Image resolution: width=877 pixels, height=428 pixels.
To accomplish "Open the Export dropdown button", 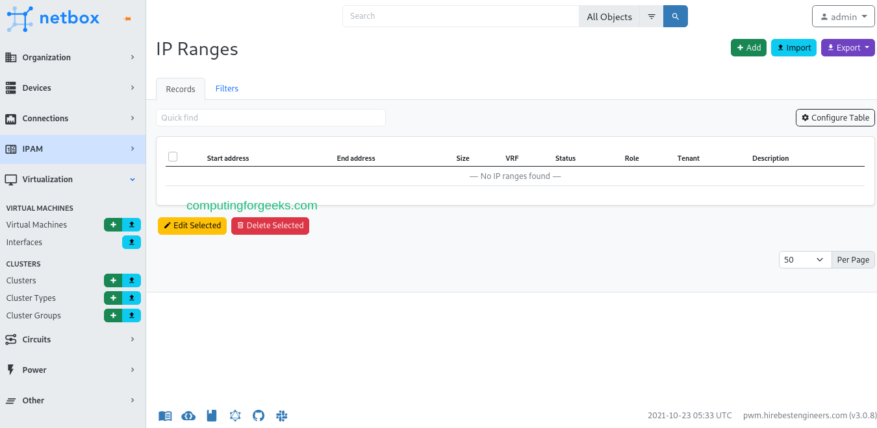I will tap(848, 47).
